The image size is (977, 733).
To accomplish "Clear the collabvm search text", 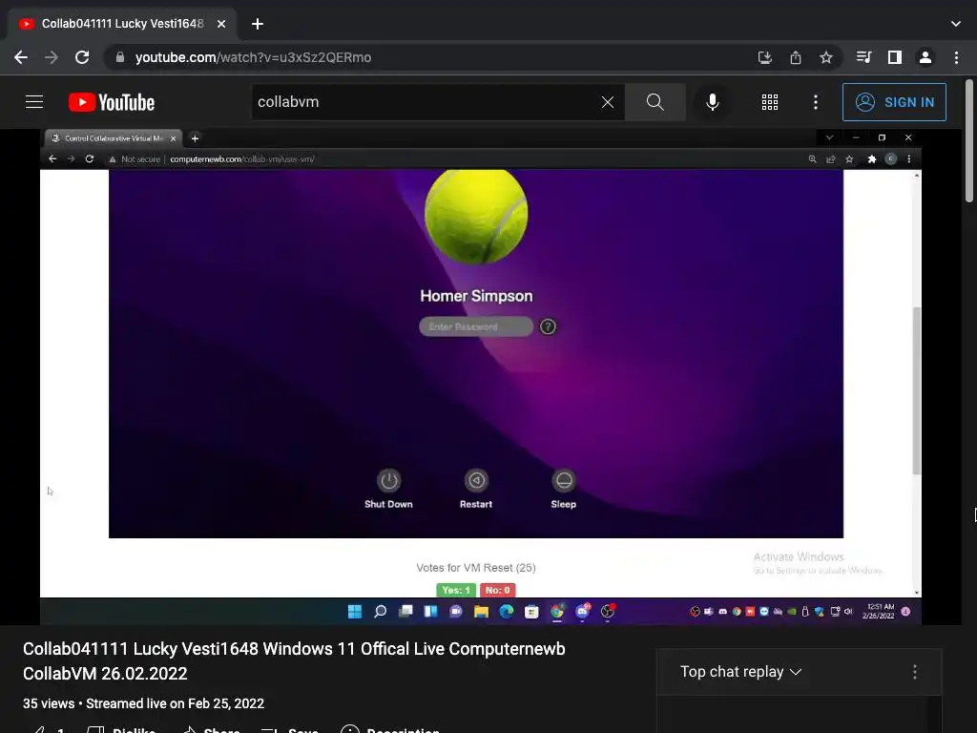I will [608, 102].
